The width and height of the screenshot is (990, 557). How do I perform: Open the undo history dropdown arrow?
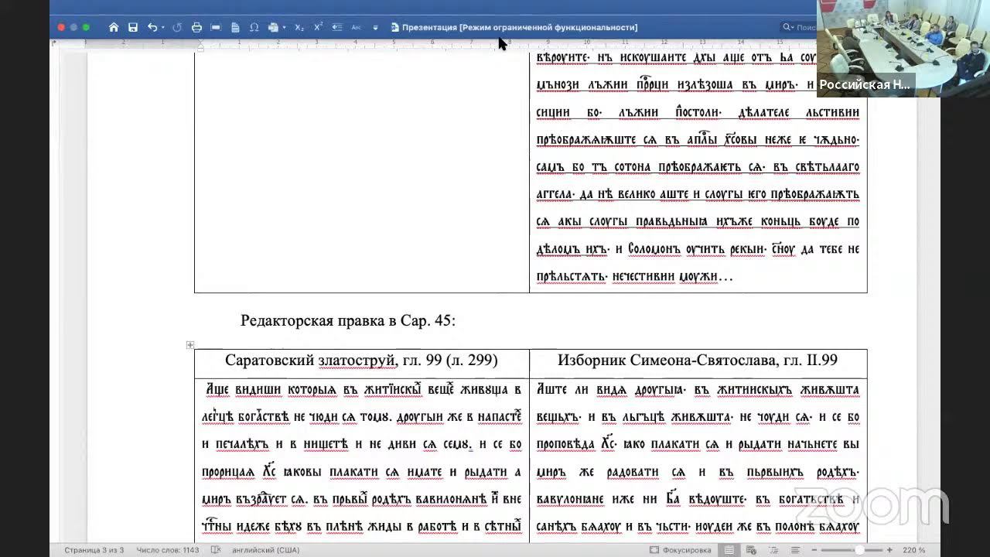(x=163, y=28)
